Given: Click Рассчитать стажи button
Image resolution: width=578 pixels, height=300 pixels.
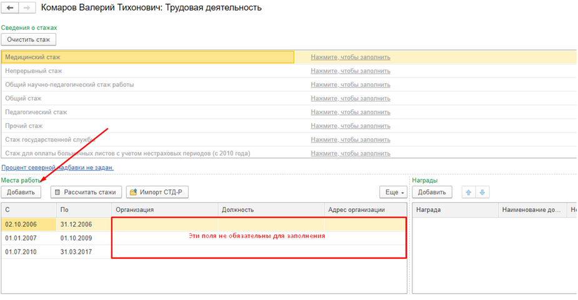Looking at the screenshot, I should [86, 192].
